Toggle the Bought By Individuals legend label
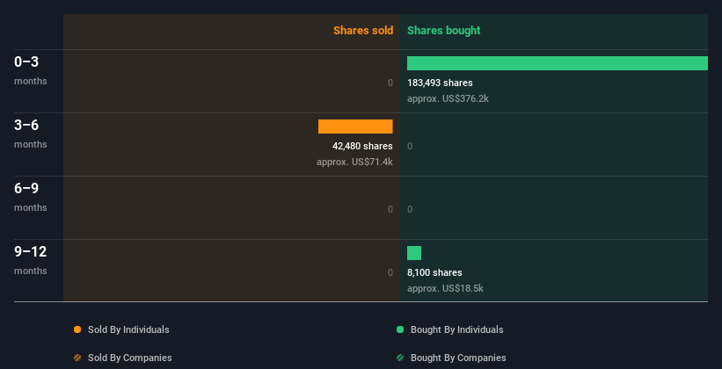 [456, 329]
